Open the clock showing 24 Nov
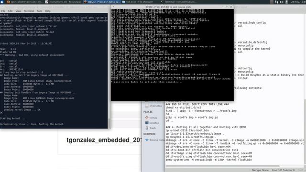Screen dimensions: 306x172 point(298,2)
